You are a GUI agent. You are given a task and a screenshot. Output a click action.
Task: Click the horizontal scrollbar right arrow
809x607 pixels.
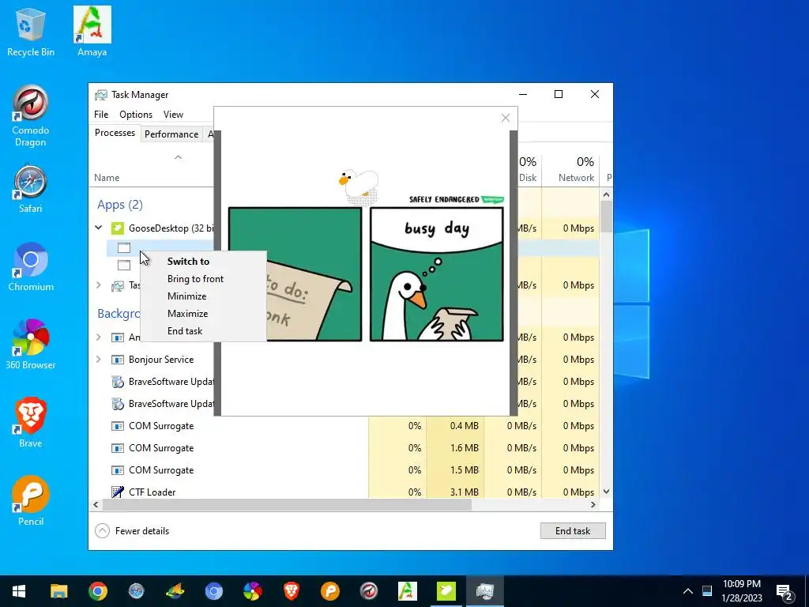[593, 505]
